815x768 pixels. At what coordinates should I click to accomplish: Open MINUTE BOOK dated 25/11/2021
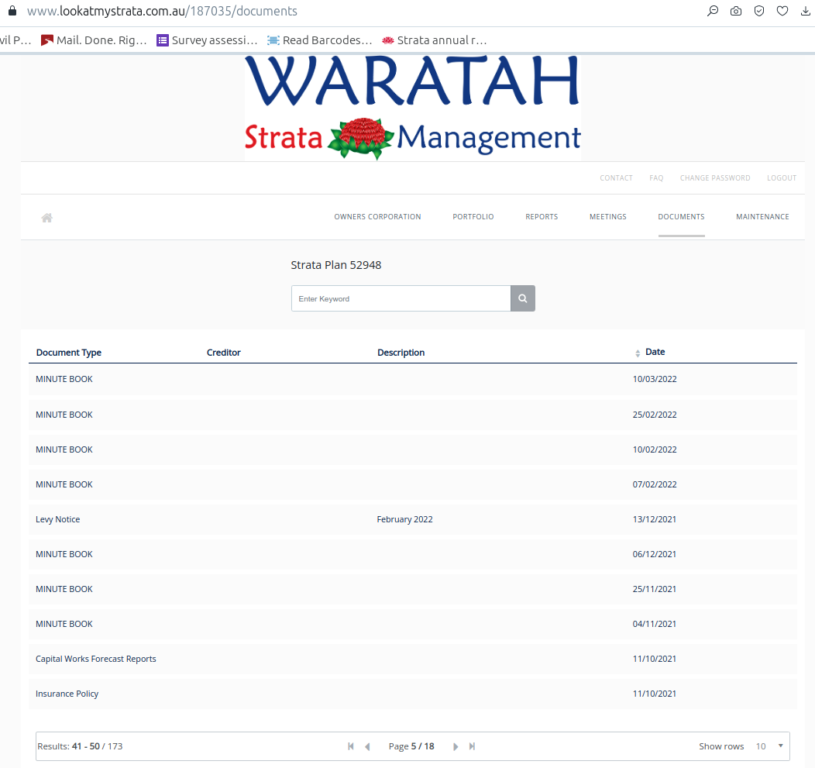tap(413, 589)
